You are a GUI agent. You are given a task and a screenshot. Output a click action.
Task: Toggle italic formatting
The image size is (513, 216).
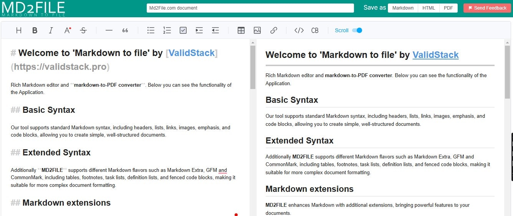(x=51, y=30)
